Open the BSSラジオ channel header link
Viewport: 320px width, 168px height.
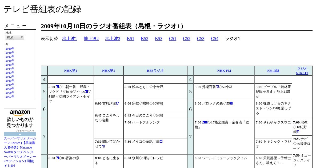[155, 71]
